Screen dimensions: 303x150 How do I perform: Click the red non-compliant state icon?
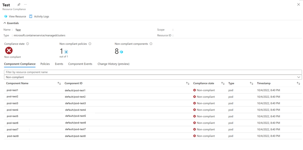point(9,51)
